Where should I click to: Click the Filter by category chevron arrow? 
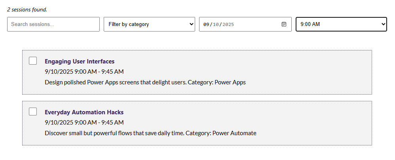(192, 24)
